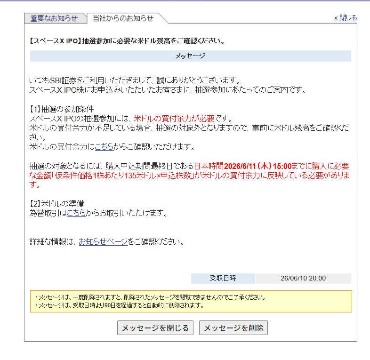This screenshot has width=370, height=360.
Task: Click the red 米ドルの買付余力が必要 text
Action: [174, 118]
